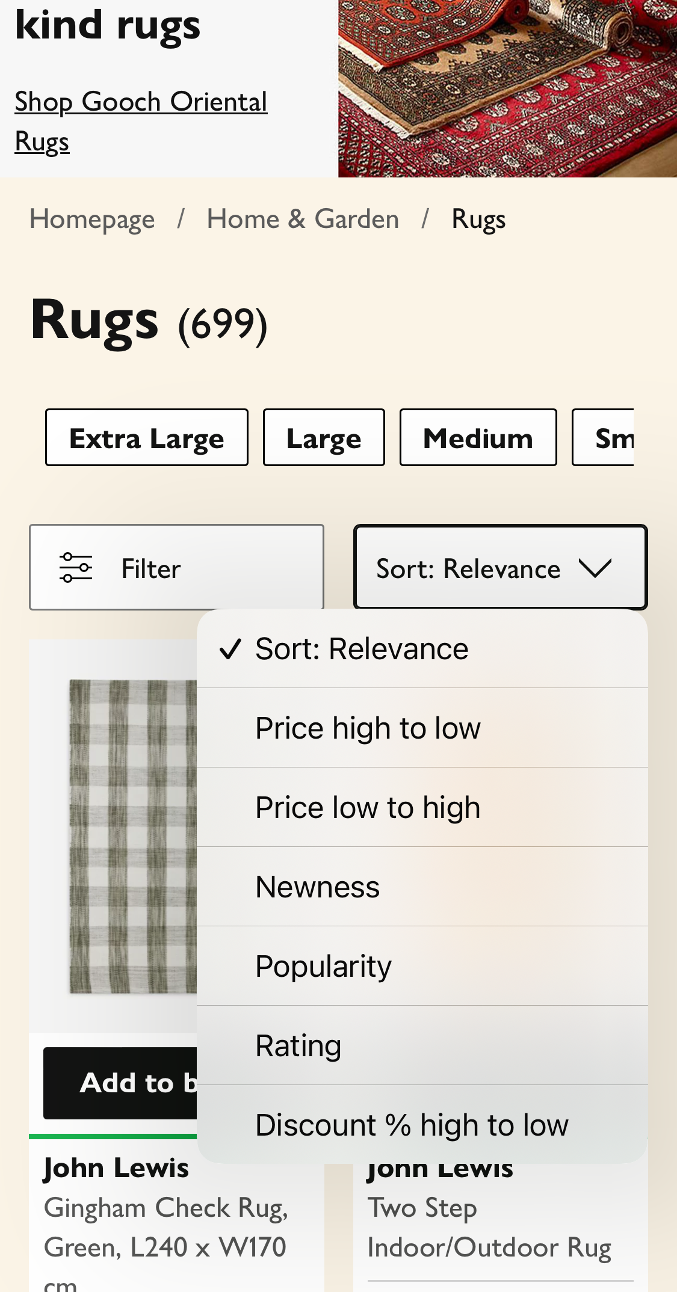
Task: Choose Price low to high sorting
Action: coord(368,808)
